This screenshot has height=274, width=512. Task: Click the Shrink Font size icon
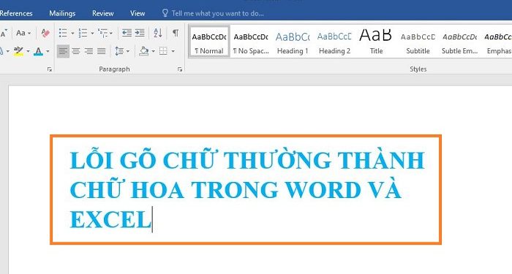[x=4, y=34]
